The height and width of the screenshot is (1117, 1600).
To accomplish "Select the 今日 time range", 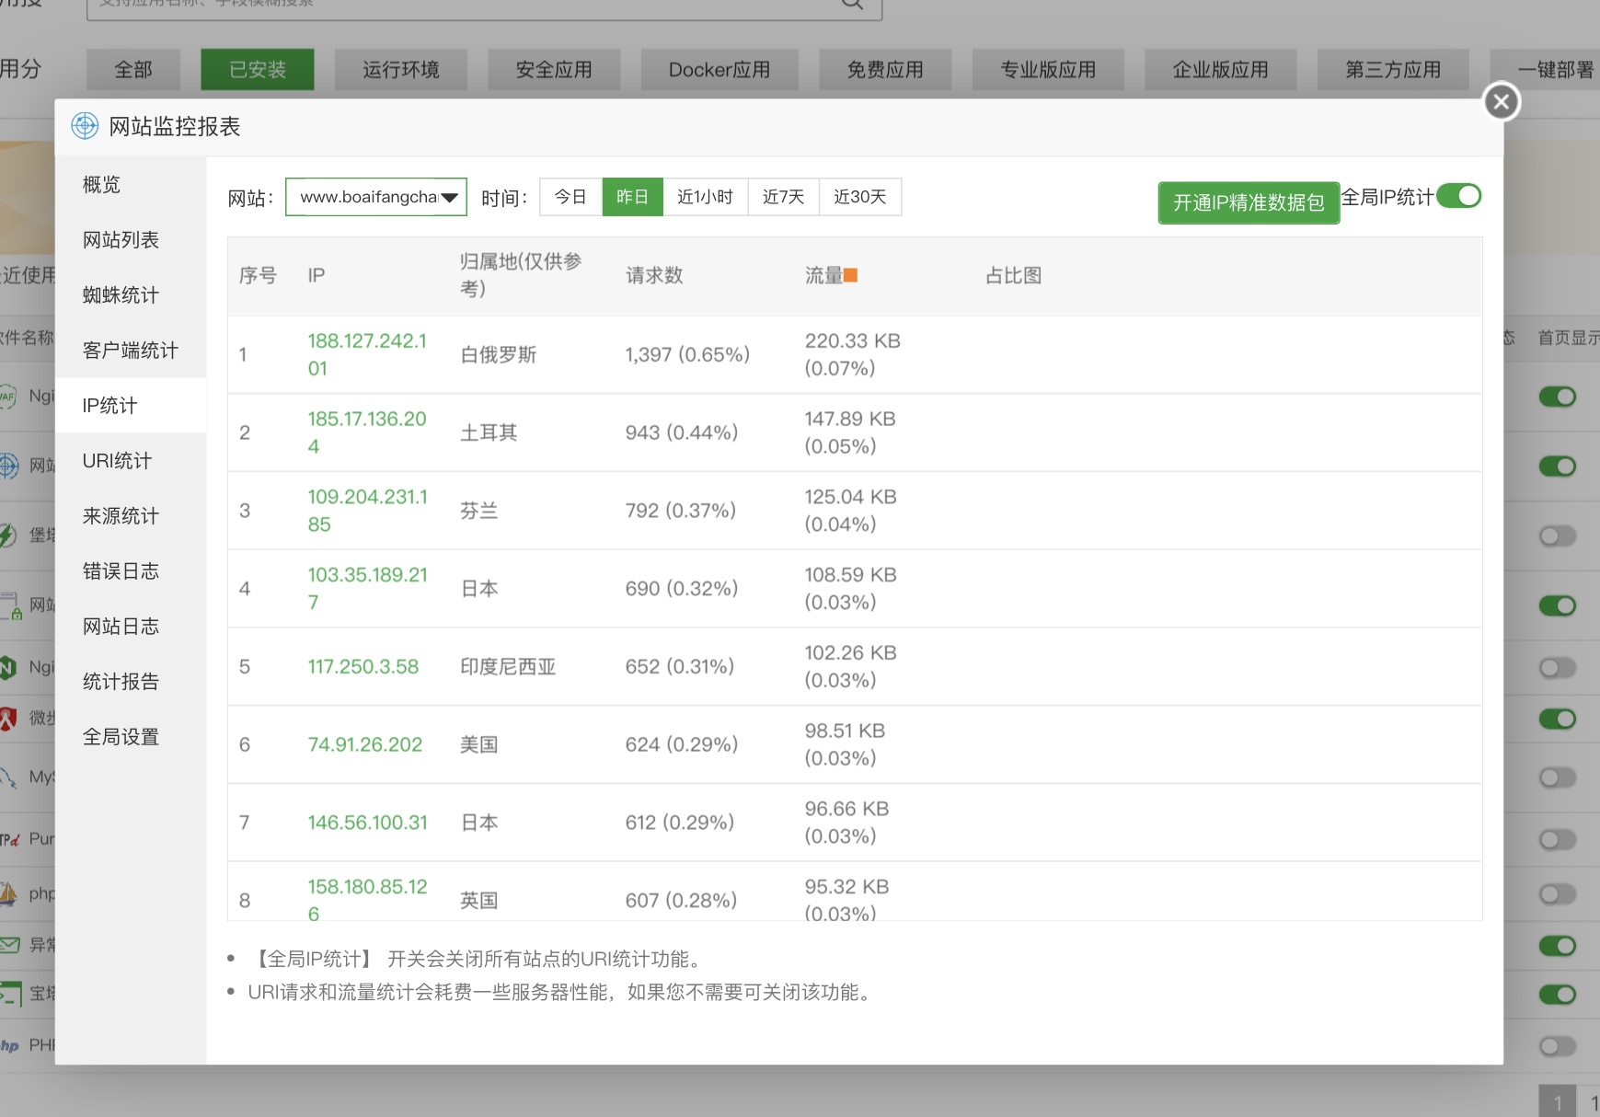I will (x=570, y=197).
